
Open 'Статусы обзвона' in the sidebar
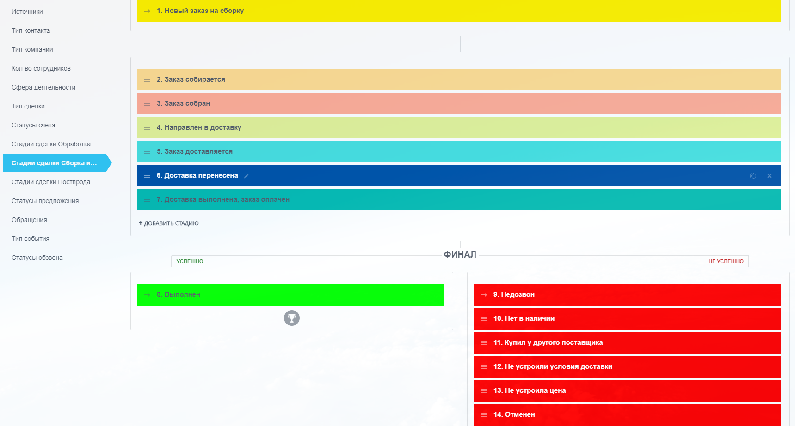tap(37, 258)
